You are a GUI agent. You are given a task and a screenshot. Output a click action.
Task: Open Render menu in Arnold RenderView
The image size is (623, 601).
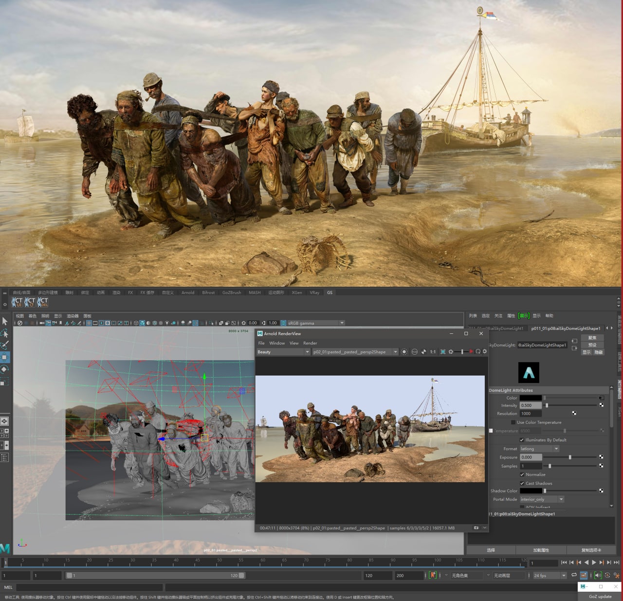tap(310, 343)
